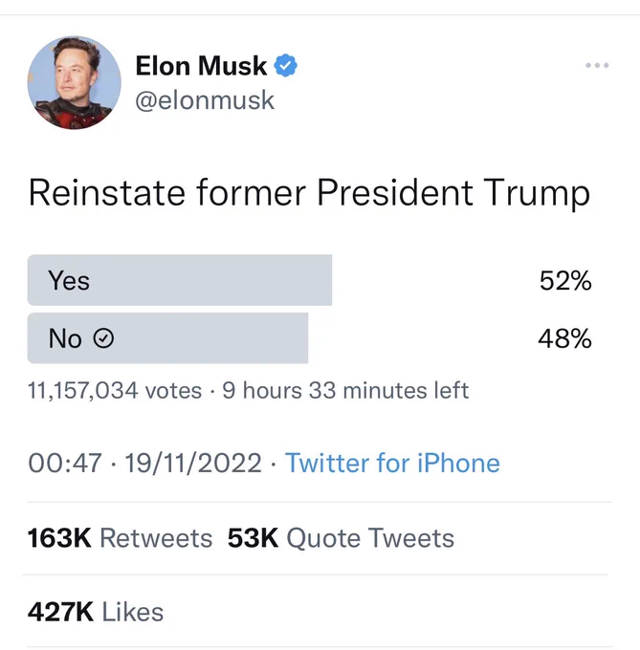The image size is (640, 650).
Task: Open the 427K Likes list
Action: tap(96, 612)
